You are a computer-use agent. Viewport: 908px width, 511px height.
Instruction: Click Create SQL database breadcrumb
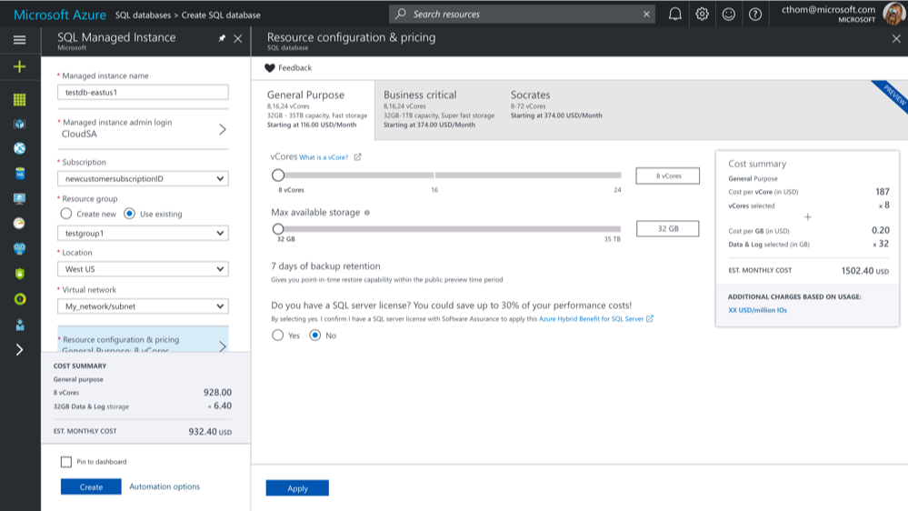(221, 15)
